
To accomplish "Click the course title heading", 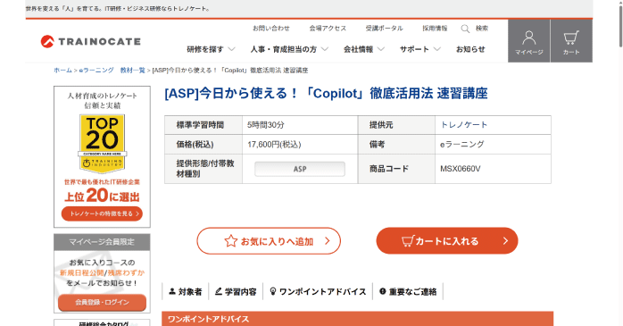I will [x=326, y=94].
